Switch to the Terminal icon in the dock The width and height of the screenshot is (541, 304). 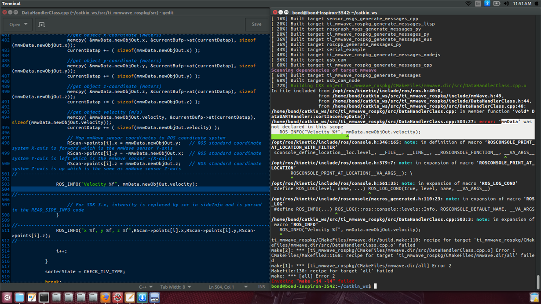pyautogui.click(x=44, y=297)
